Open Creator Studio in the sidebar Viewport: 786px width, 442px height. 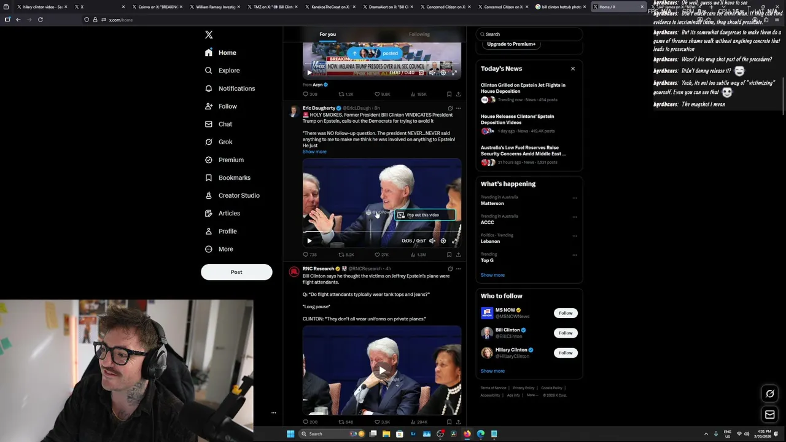(x=232, y=195)
